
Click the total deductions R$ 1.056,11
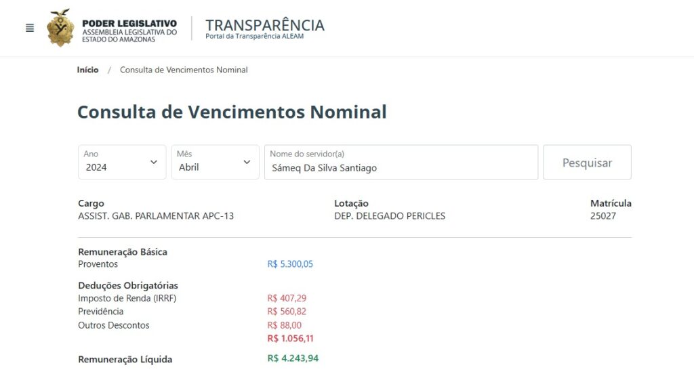coord(290,339)
